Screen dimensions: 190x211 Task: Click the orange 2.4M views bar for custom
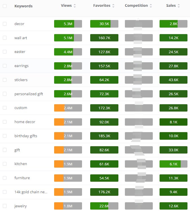point(68,108)
